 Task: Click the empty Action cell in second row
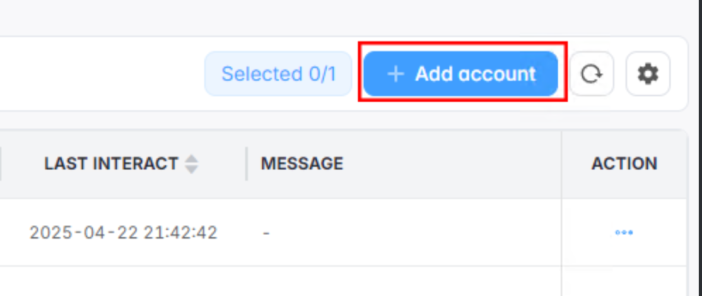[x=624, y=281]
